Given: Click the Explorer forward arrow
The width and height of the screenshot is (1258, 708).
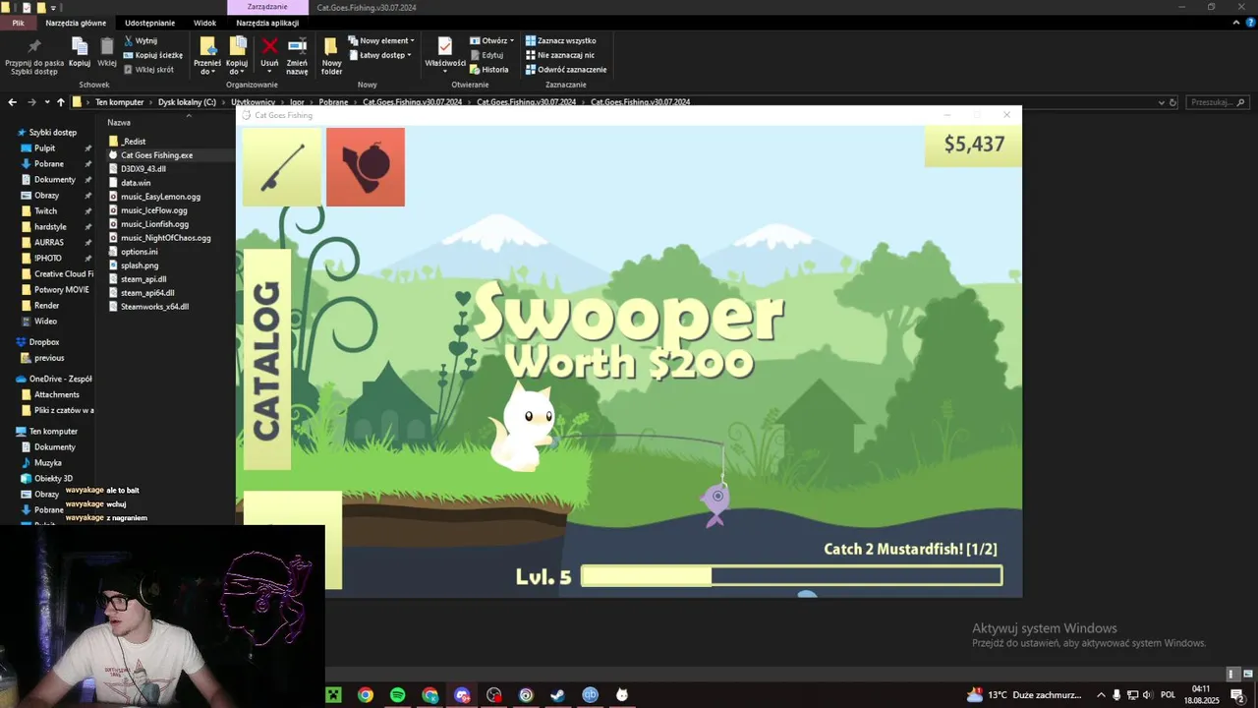Looking at the screenshot, I should 31,102.
